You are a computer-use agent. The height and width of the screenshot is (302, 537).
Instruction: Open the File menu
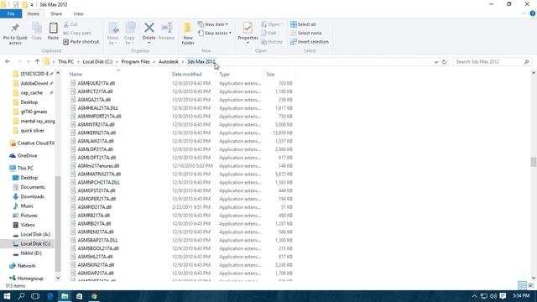[x=11, y=13]
